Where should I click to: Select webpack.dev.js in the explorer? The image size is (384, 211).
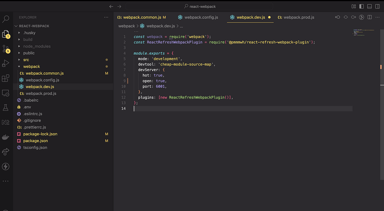(40, 87)
